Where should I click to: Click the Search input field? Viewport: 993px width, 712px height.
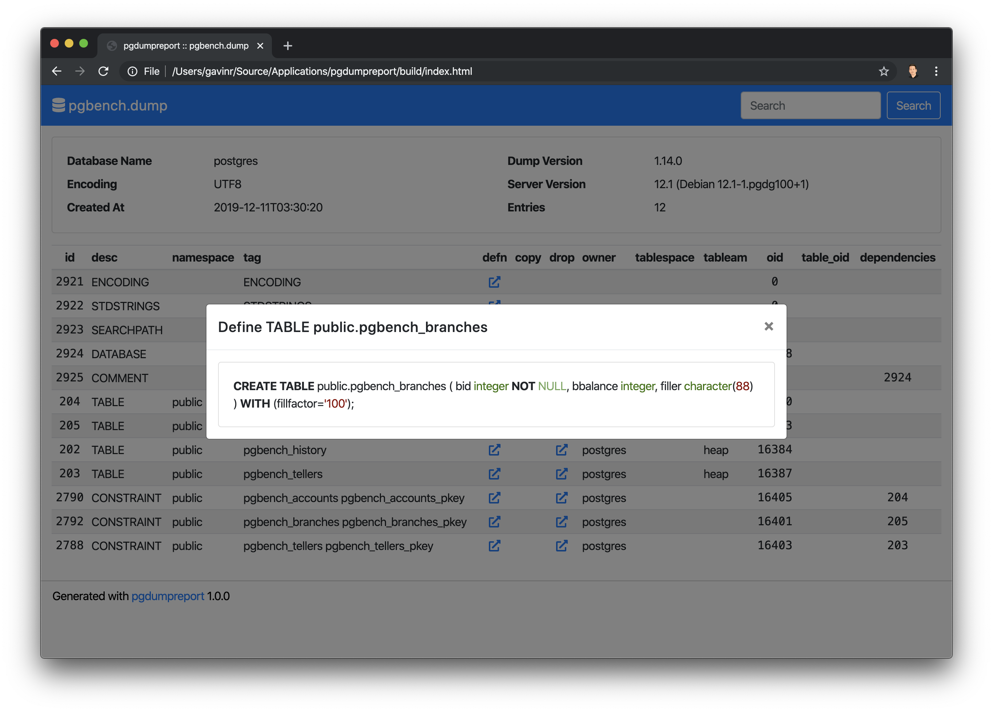[x=811, y=105]
